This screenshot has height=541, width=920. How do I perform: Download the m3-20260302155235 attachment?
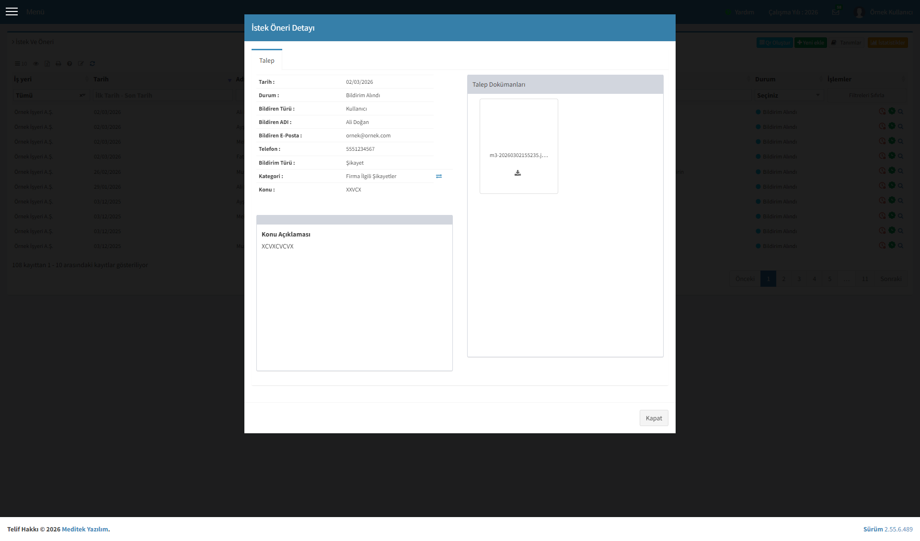pos(517,173)
